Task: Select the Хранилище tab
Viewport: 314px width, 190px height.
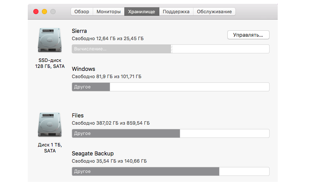Action: (x=142, y=12)
